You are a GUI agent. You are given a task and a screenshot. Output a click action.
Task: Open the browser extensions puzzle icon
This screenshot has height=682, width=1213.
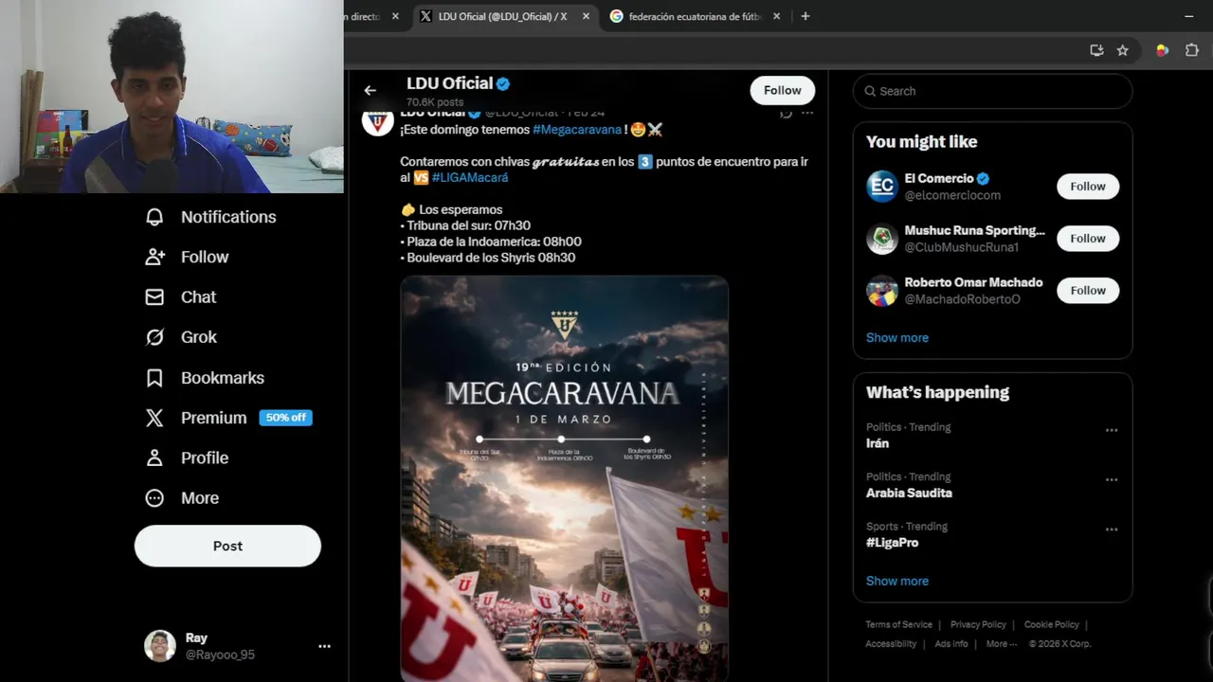[1192, 50]
